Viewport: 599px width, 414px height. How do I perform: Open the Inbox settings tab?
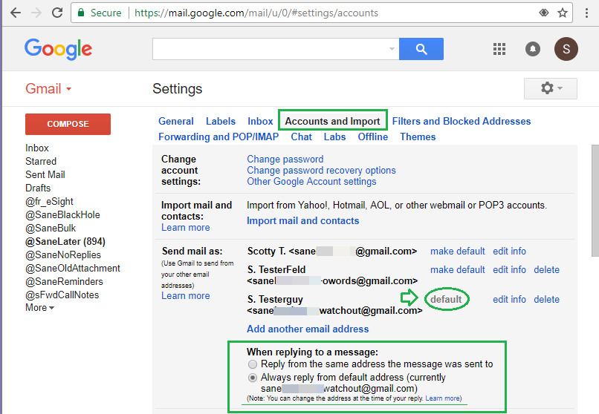pyautogui.click(x=260, y=121)
